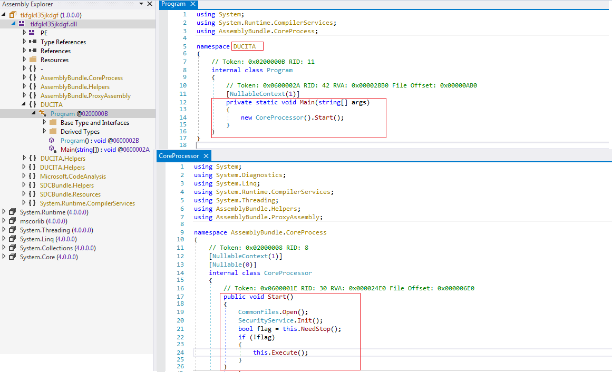This screenshot has width=612, height=372.
Task: Collapse the DUCITA namespace node
Action: coord(24,104)
